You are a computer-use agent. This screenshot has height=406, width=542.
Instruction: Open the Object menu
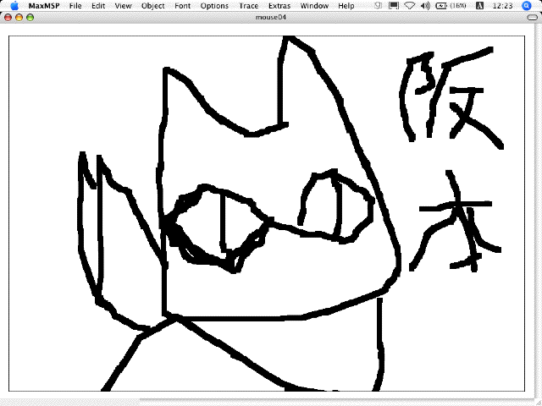(x=153, y=6)
